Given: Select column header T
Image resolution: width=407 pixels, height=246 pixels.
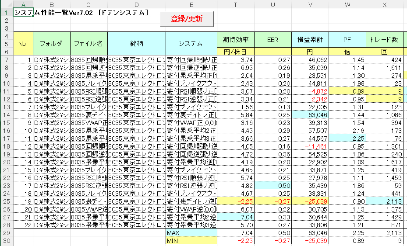Looking at the screenshot, I should (x=235, y=4).
